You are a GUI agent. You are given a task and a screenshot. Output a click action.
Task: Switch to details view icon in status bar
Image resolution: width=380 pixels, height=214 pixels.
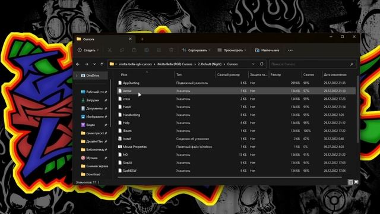350,182
